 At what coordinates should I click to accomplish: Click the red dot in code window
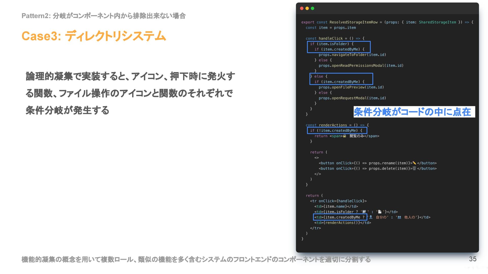point(302,8)
